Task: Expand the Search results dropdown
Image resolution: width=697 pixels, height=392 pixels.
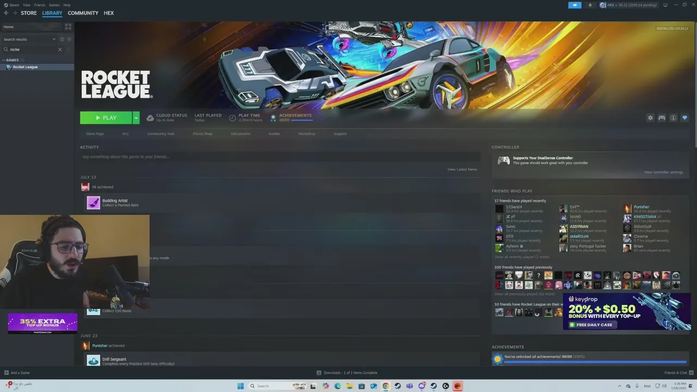Action: [29, 39]
